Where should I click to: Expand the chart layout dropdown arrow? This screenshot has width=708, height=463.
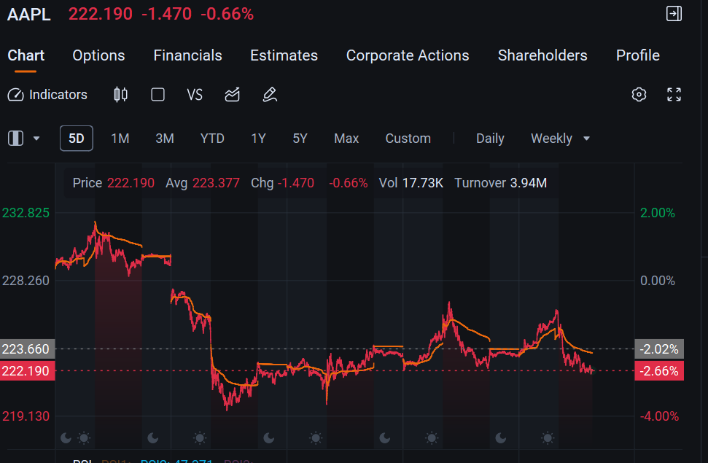[x=36, y=139]
